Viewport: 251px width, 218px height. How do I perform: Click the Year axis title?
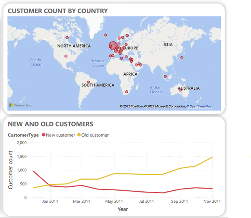(123, 209)
